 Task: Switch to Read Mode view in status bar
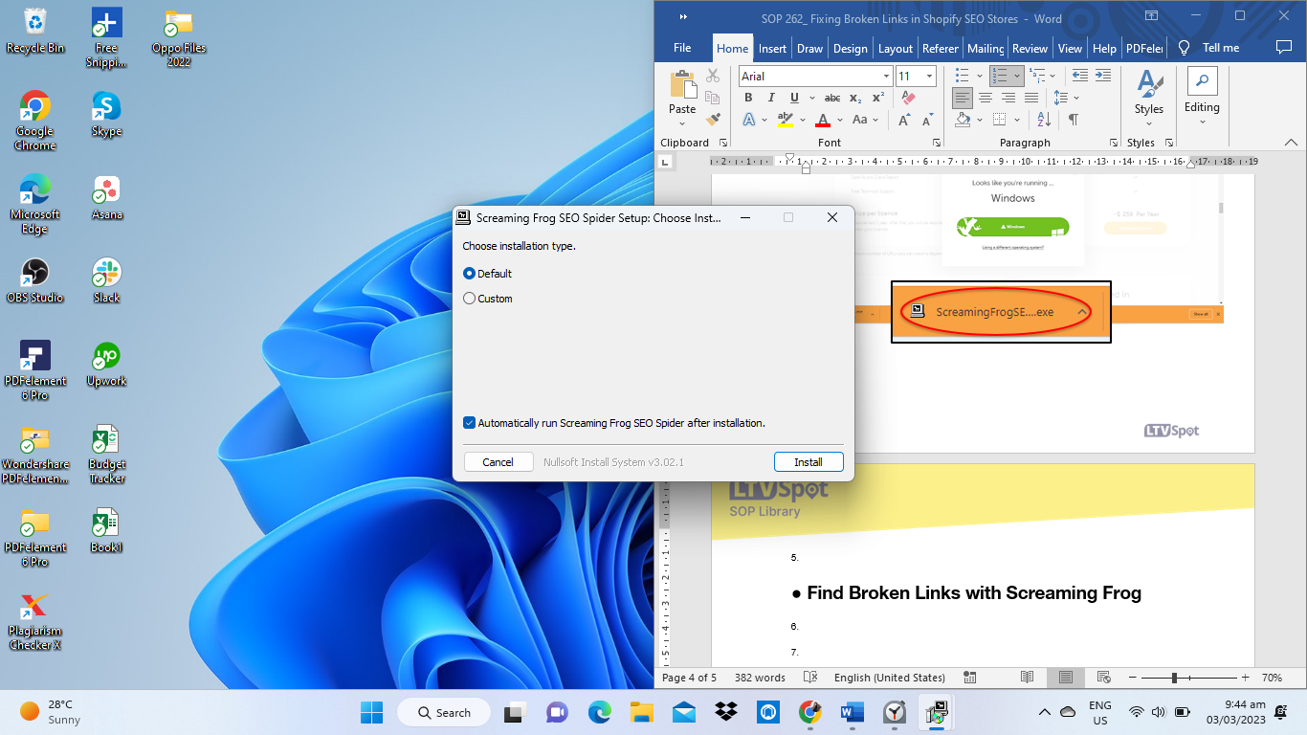(x=1027, y=678)
